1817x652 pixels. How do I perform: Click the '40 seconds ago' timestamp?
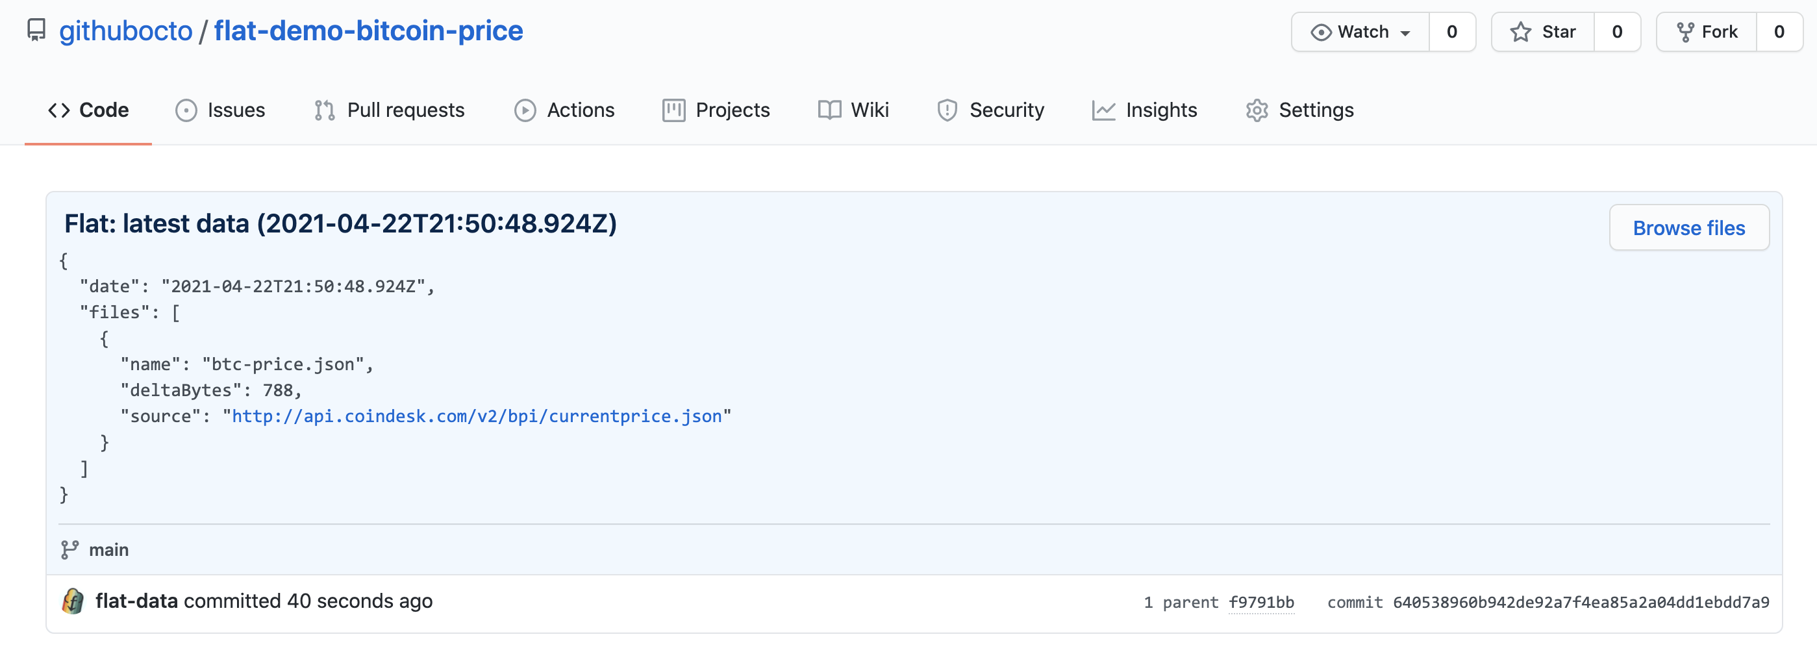(360, 601)
